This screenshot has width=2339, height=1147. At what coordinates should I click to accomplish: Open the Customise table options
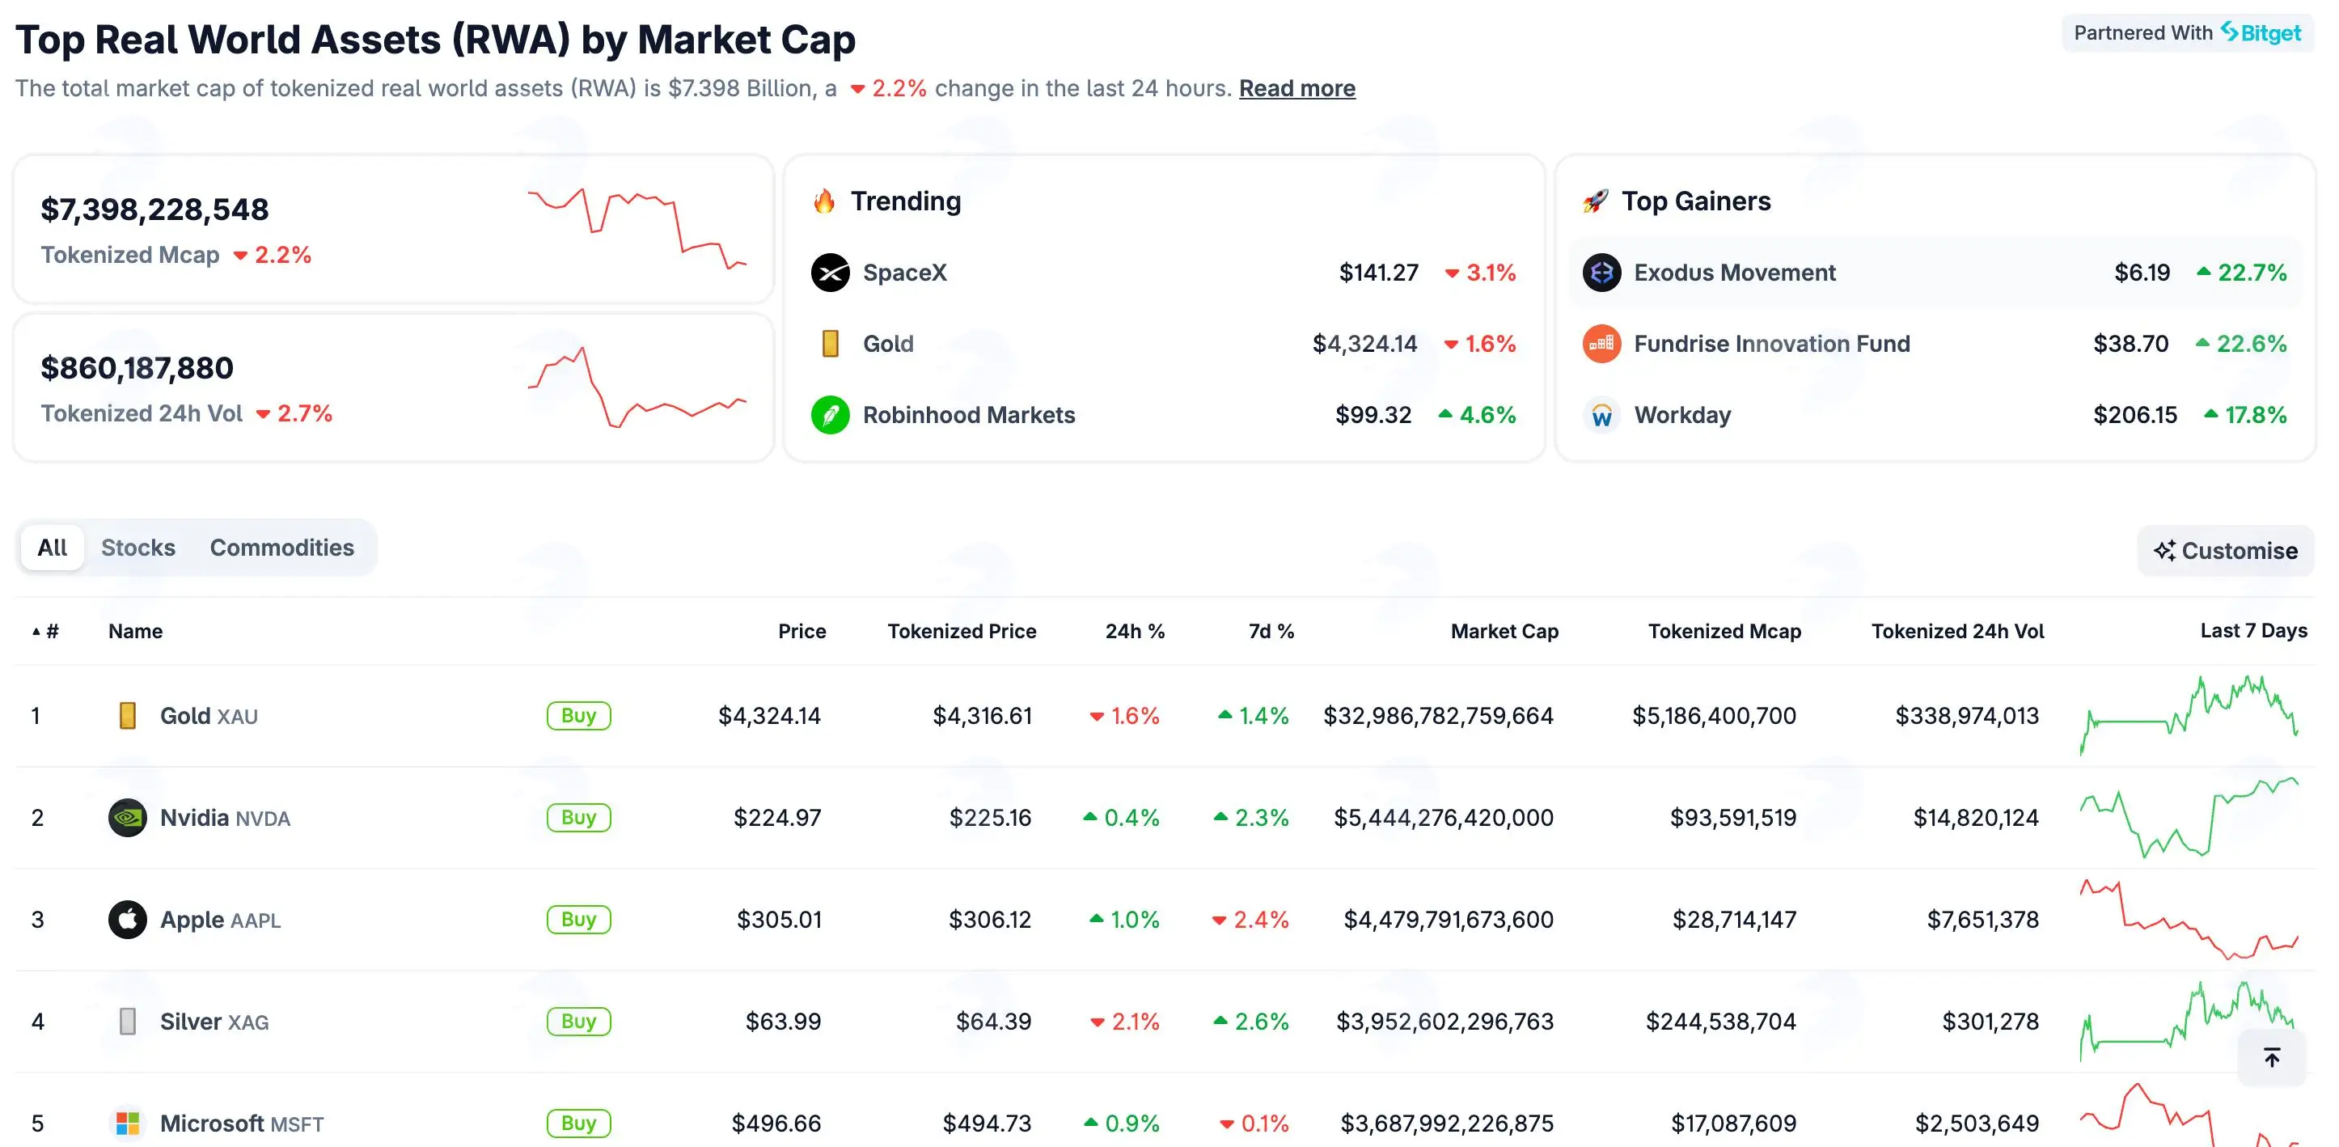2226,550
